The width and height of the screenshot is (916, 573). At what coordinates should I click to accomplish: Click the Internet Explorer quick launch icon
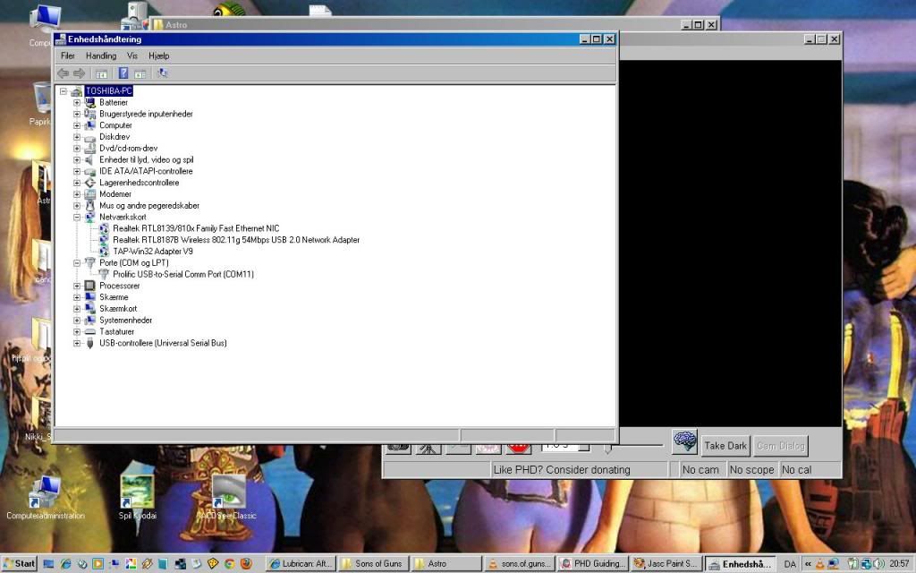point(65,564)
